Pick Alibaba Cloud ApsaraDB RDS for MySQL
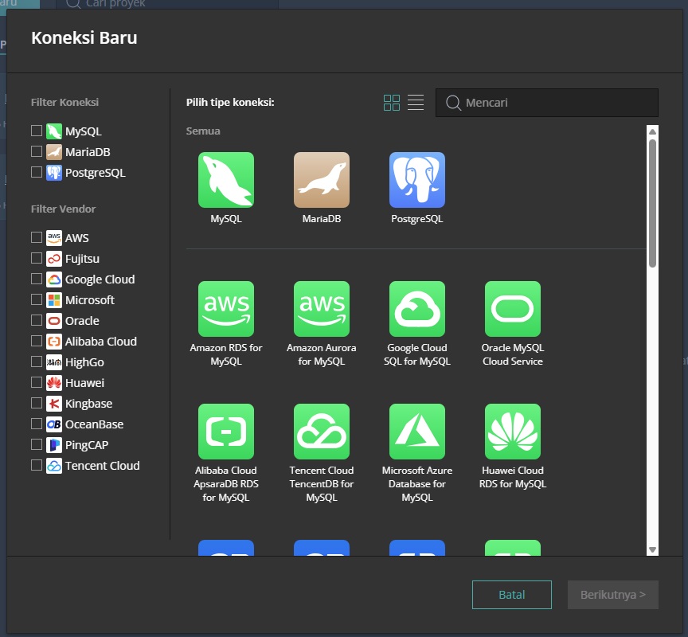 click(x=226, y=432)
